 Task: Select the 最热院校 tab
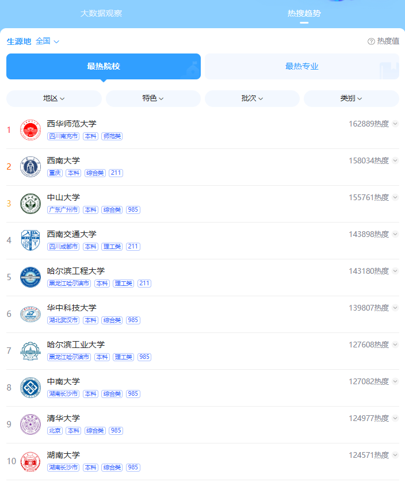tap(104, 66)
